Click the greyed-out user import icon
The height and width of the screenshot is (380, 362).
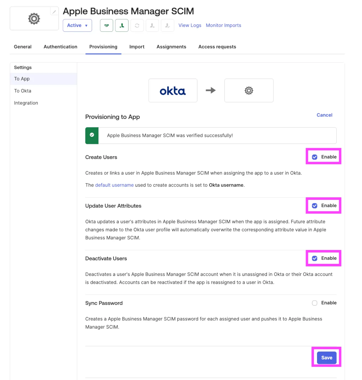pyautogui.click(x=152, y=25)
